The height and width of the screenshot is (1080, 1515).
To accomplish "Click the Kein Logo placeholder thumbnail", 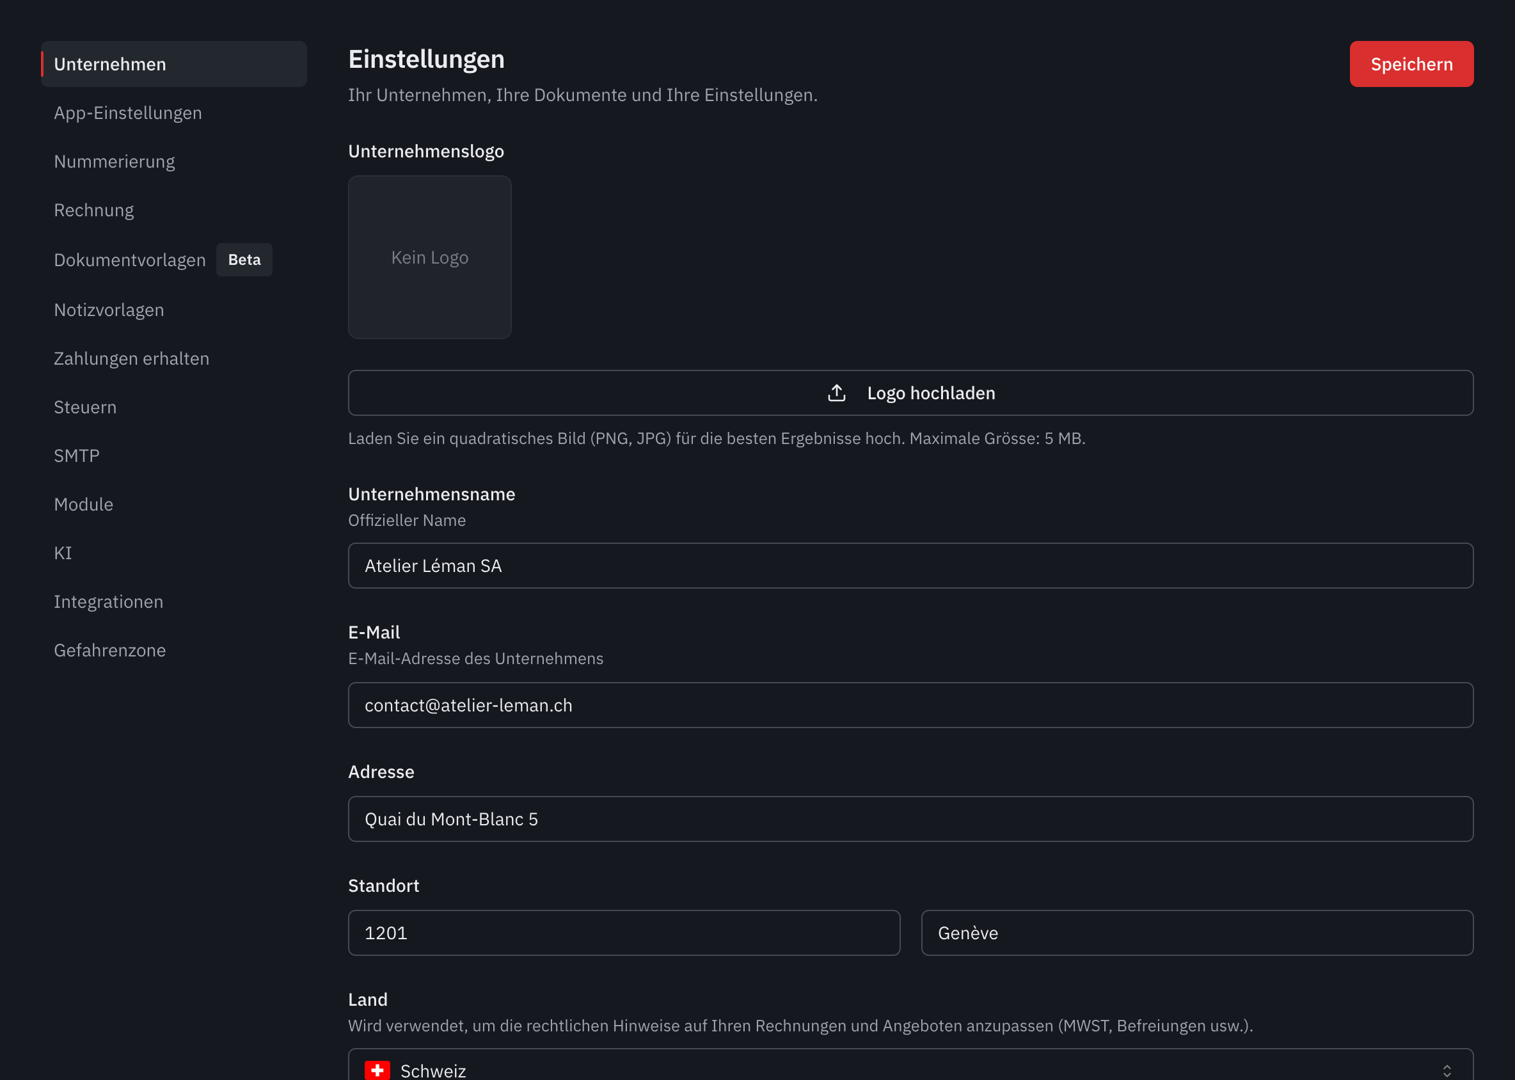I will (x=430, y=257).
